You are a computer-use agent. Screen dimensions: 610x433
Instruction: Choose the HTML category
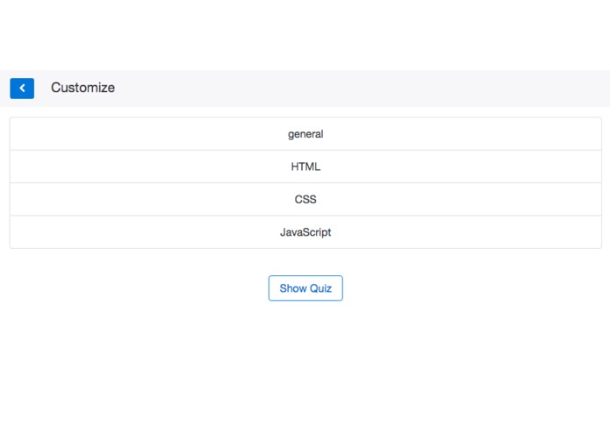(305, 167)
